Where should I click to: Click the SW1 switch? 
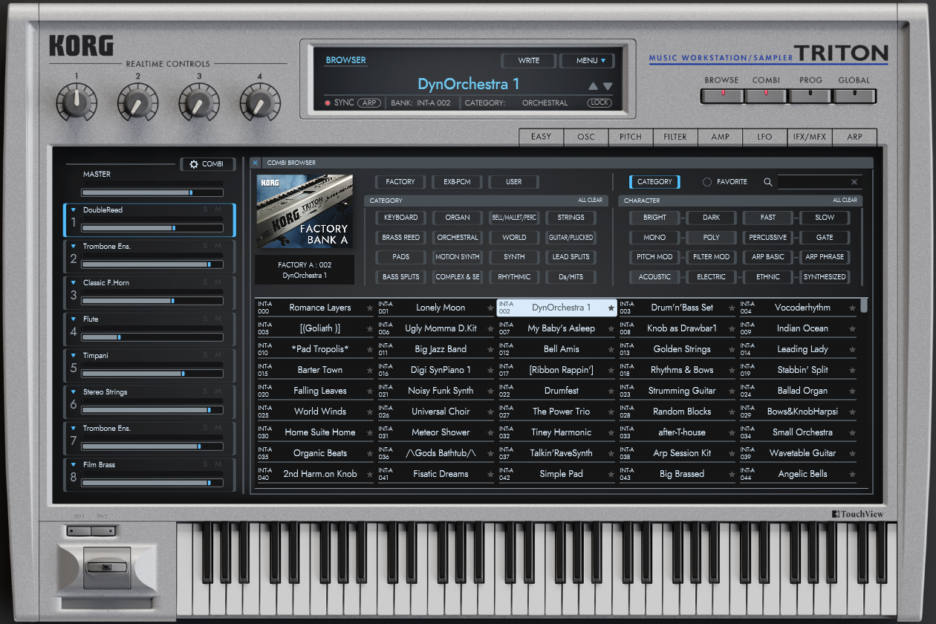pyautogui.click(x=79, y=530)
